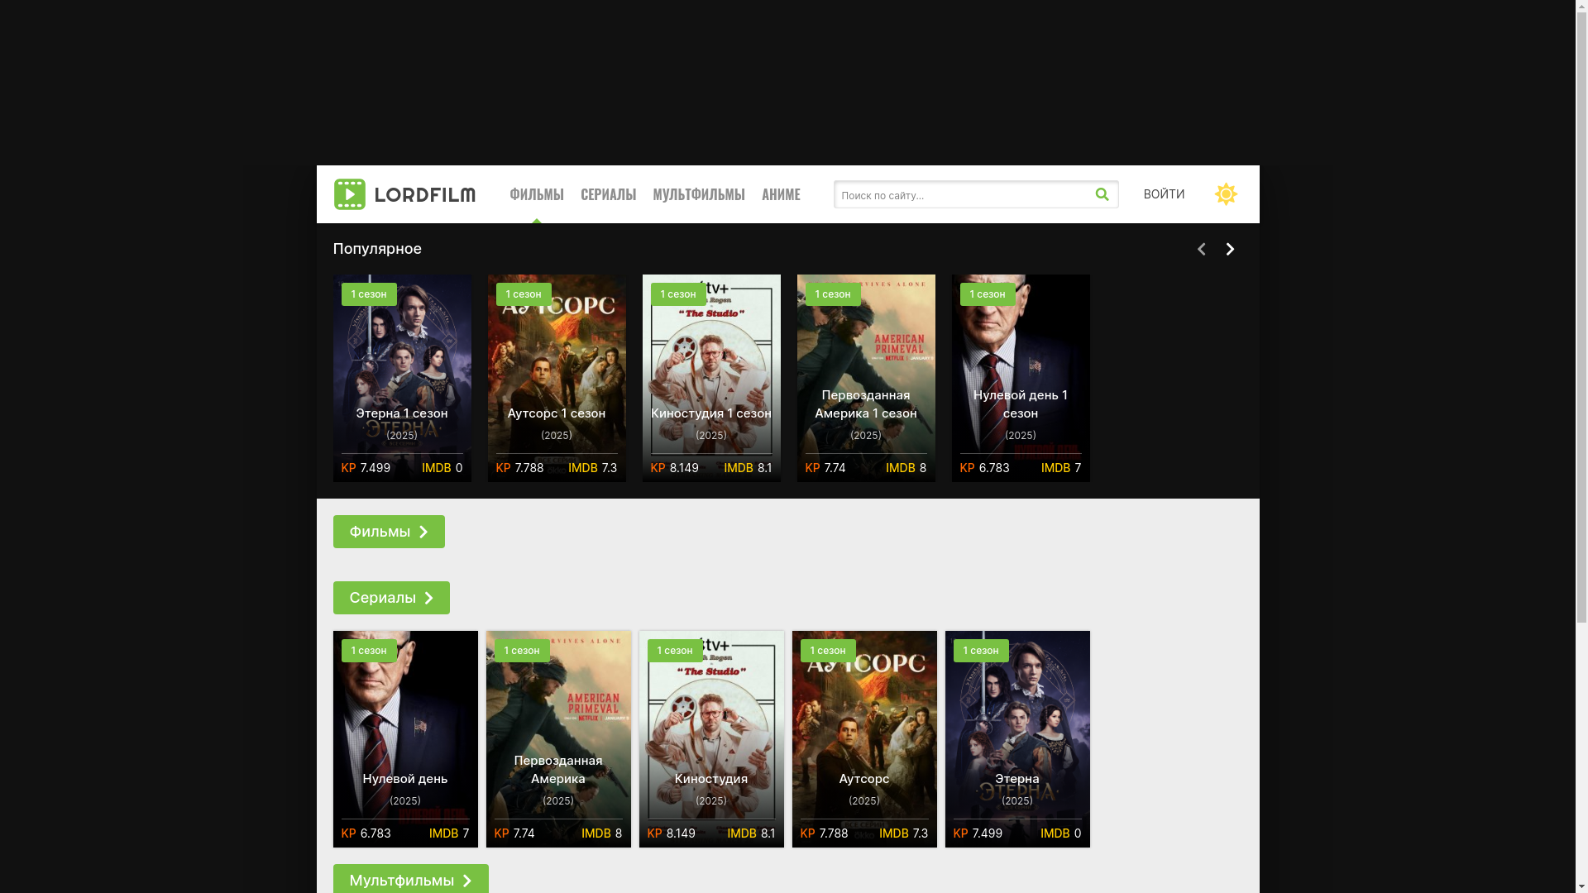Open the ФИЛЬМЫ menu tab
The width and height of the screenshot is (1588, 893).
point(537,194)
